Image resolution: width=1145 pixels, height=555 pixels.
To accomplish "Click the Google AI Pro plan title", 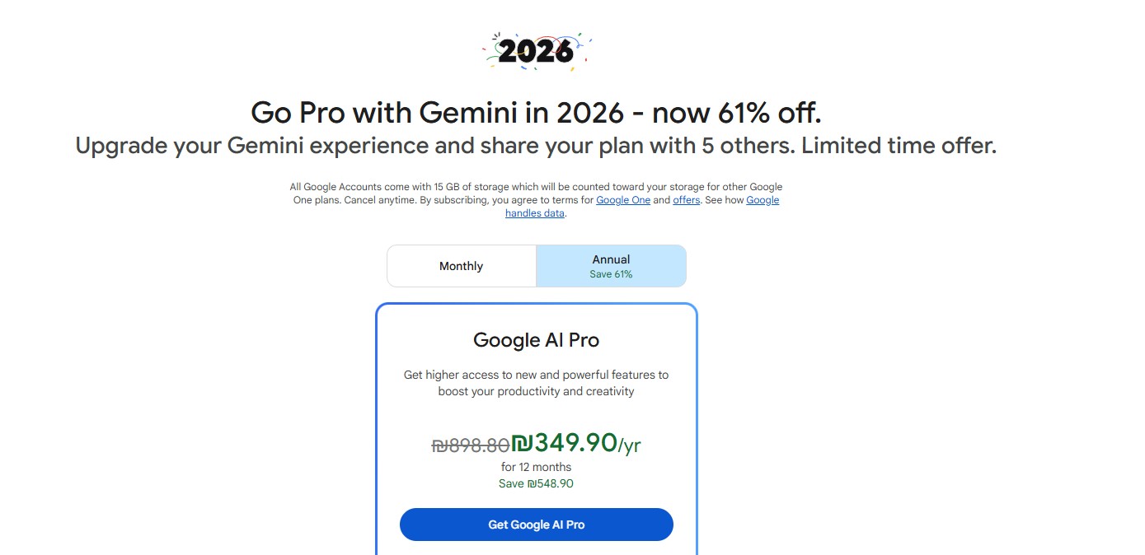I will [536, 340].
